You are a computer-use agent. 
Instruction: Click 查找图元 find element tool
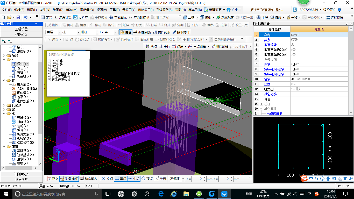(118, 17)
